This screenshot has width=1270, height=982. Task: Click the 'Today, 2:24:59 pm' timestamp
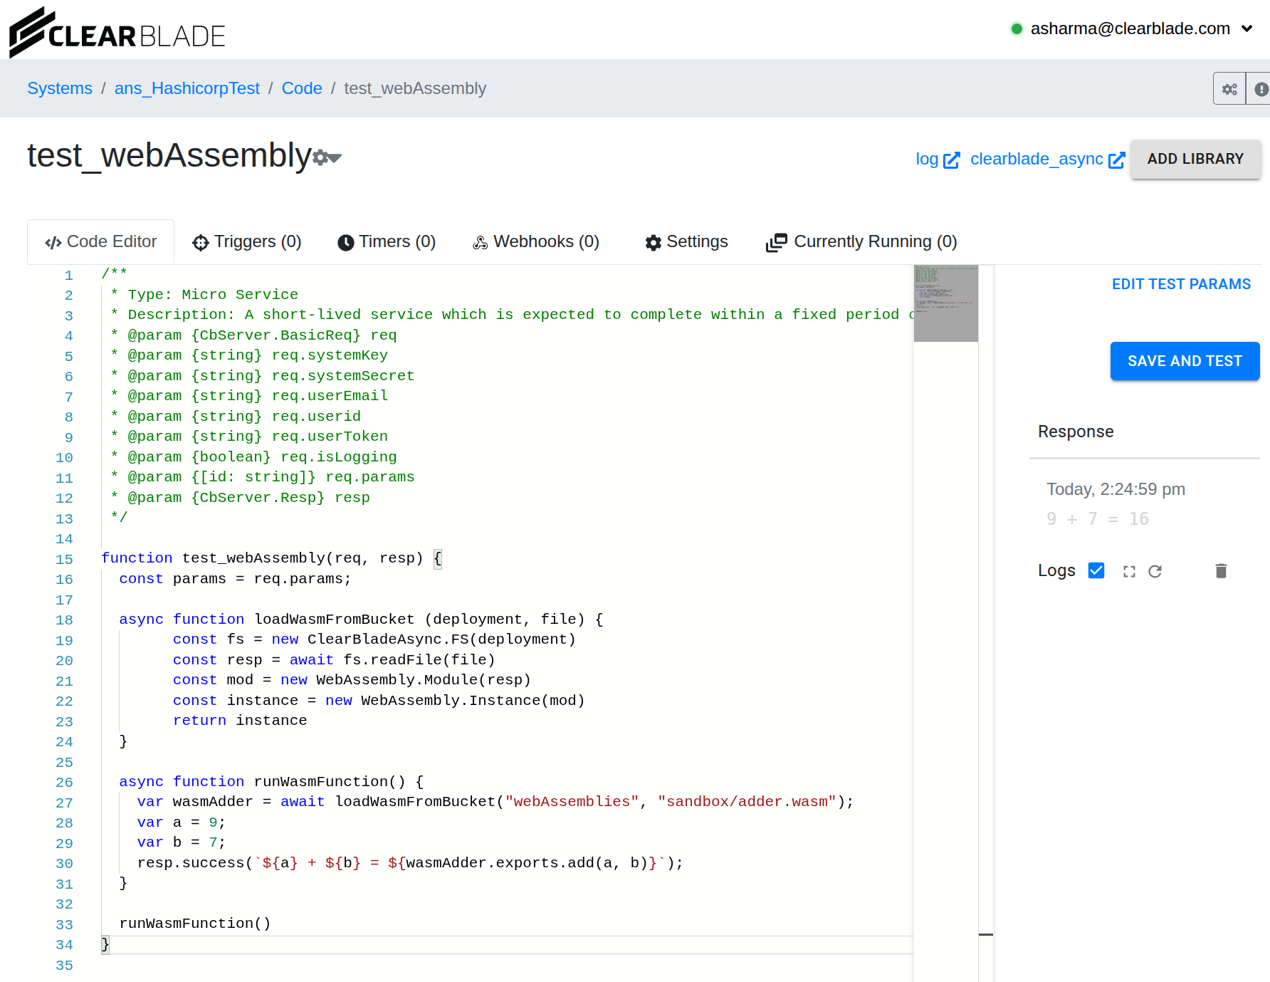[x=1116, y=489]
